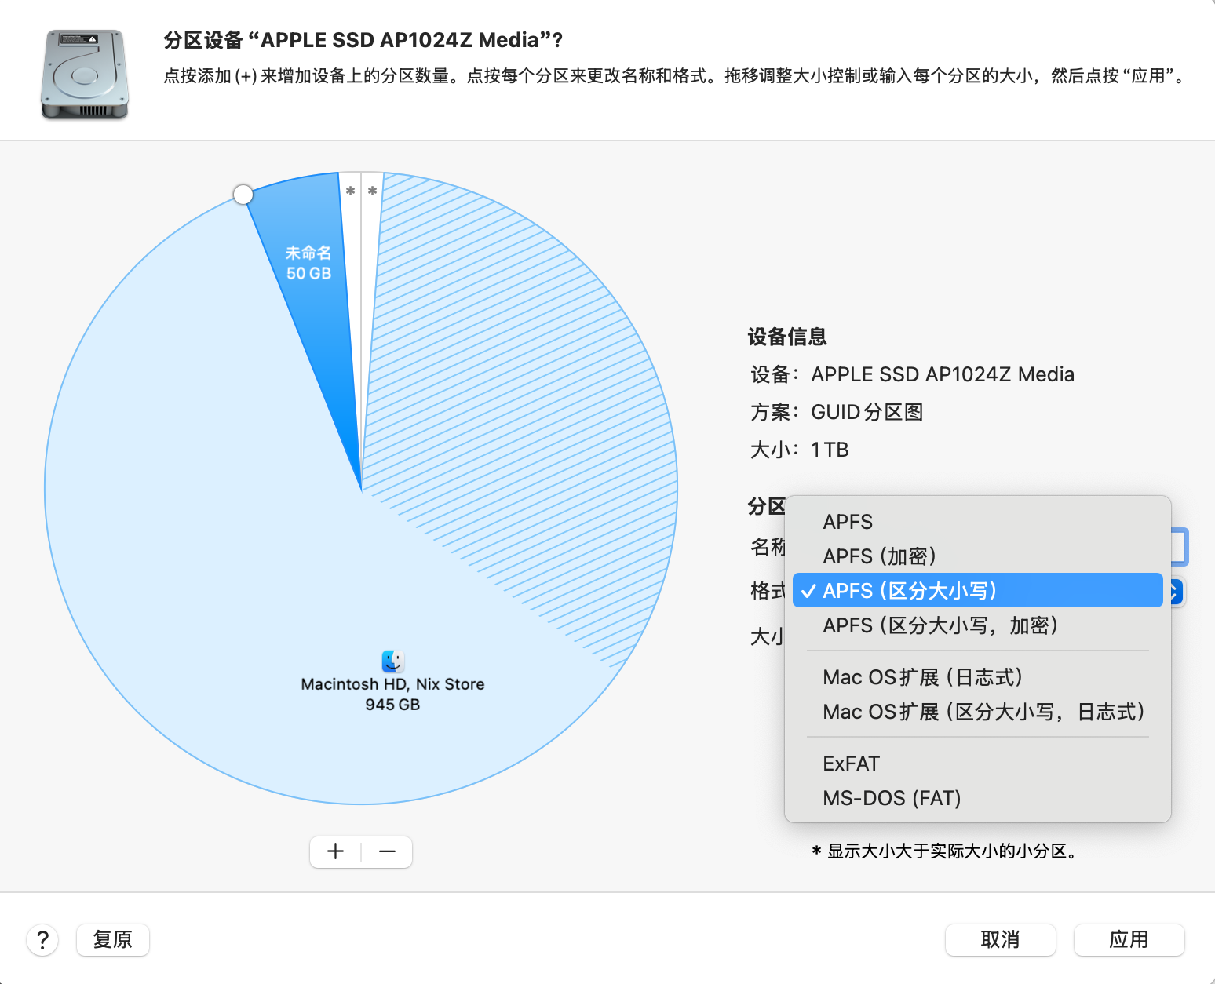The height and width of the screenshot is (984, 1215).
Task: Click the remove partition minus button
Action: click(387, 851)
